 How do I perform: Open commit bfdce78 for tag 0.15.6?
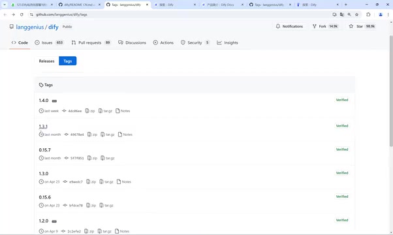click(73, 206)
